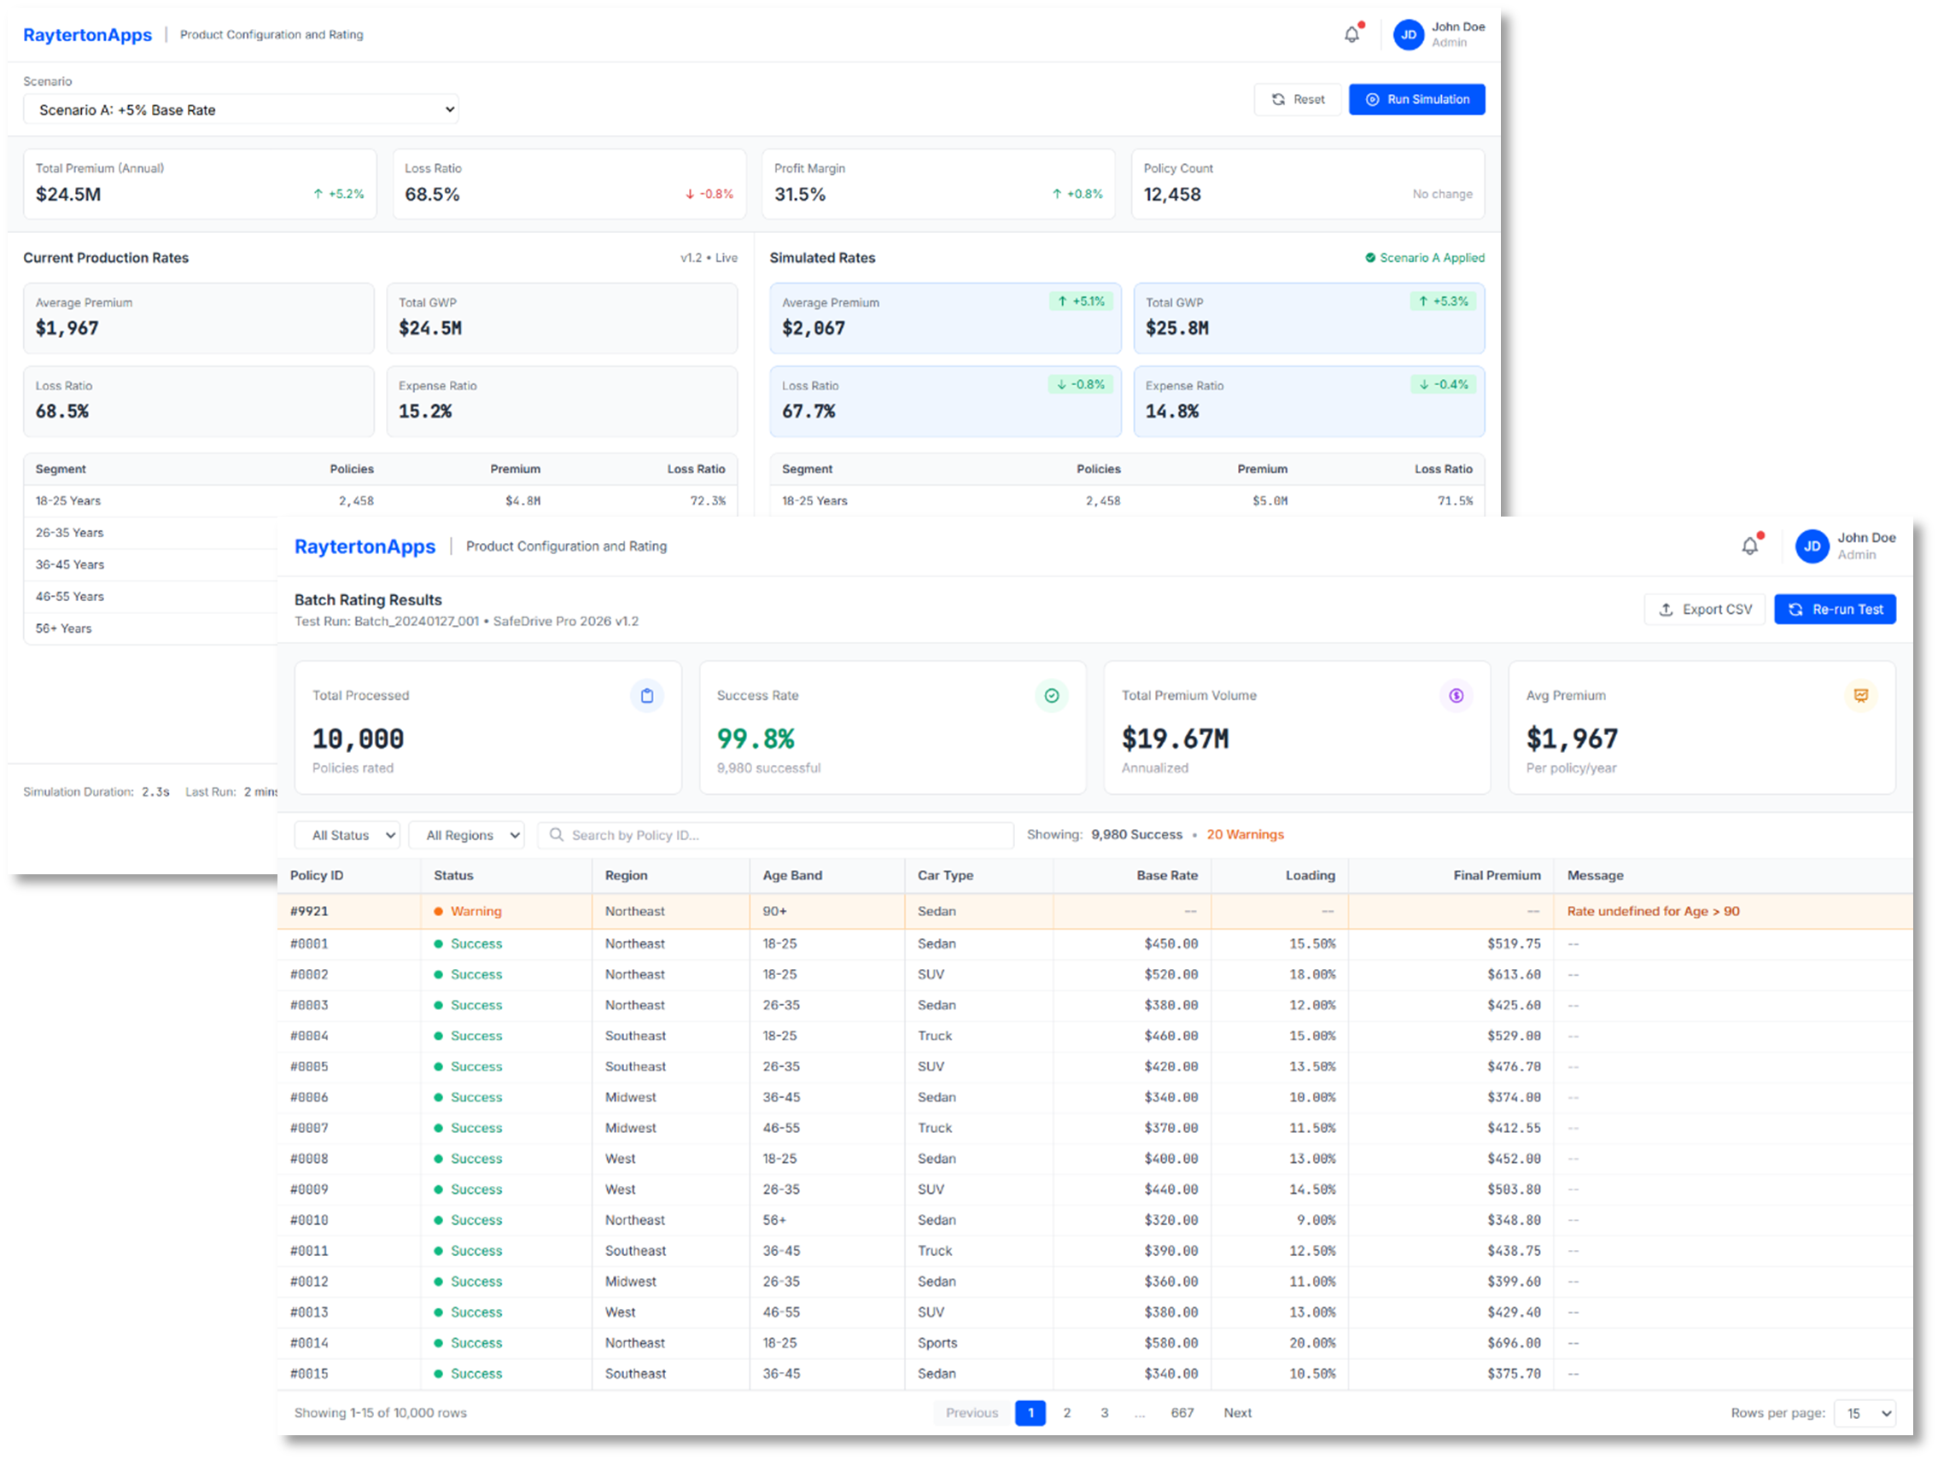
Task: Click the notification bell in simulation header
Action: (x=1351, y=35)
